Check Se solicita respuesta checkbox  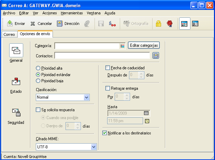pyautogui.click(x=38, y=110)
